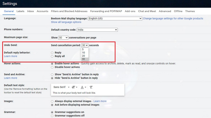The width and height of the screenshot is (211, 118).
Task: Open the default country code dropdown
Action: (x=97, y=30)
